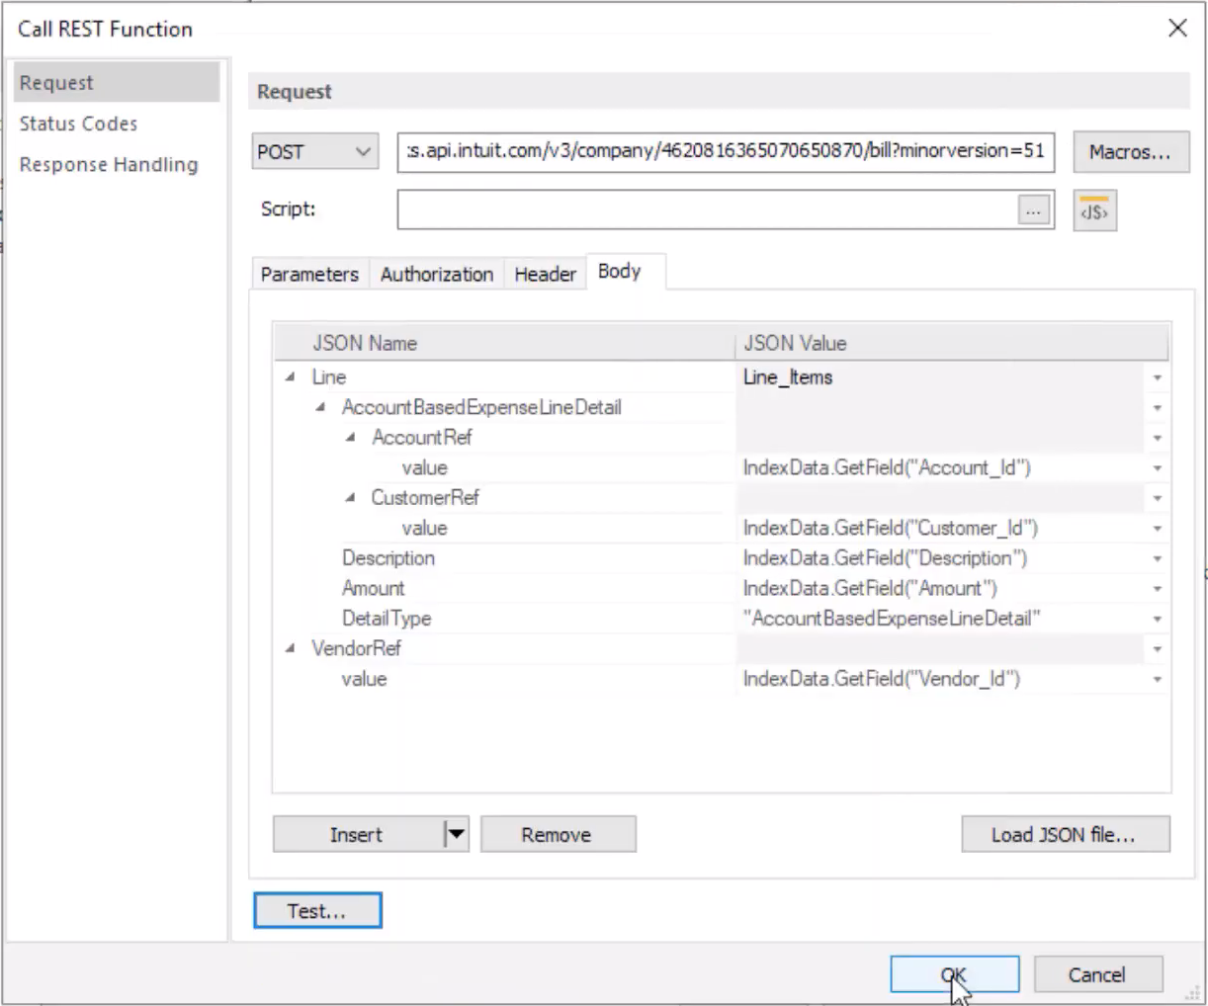
Task: Collapse the AccountBasedExpenseLineDetail node
Action: pyautogui.click(x=318, y=407)
